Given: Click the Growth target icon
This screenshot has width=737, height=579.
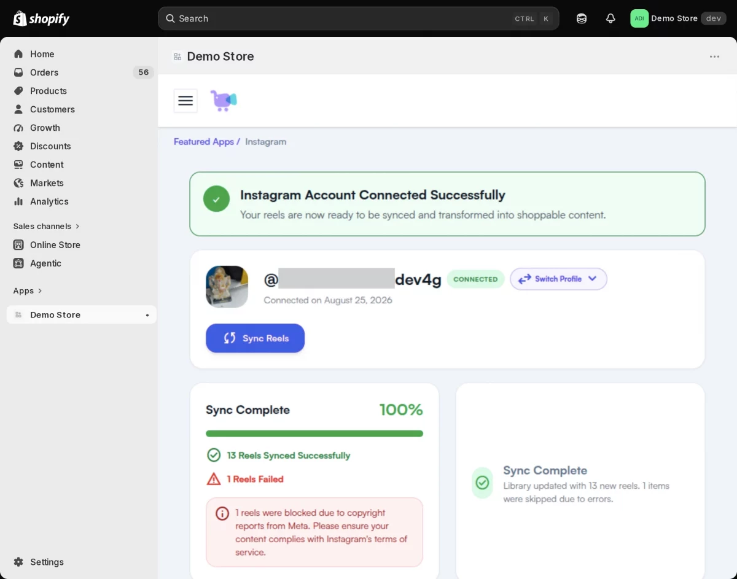Looking at the screenshot, I should click(18, 128).
